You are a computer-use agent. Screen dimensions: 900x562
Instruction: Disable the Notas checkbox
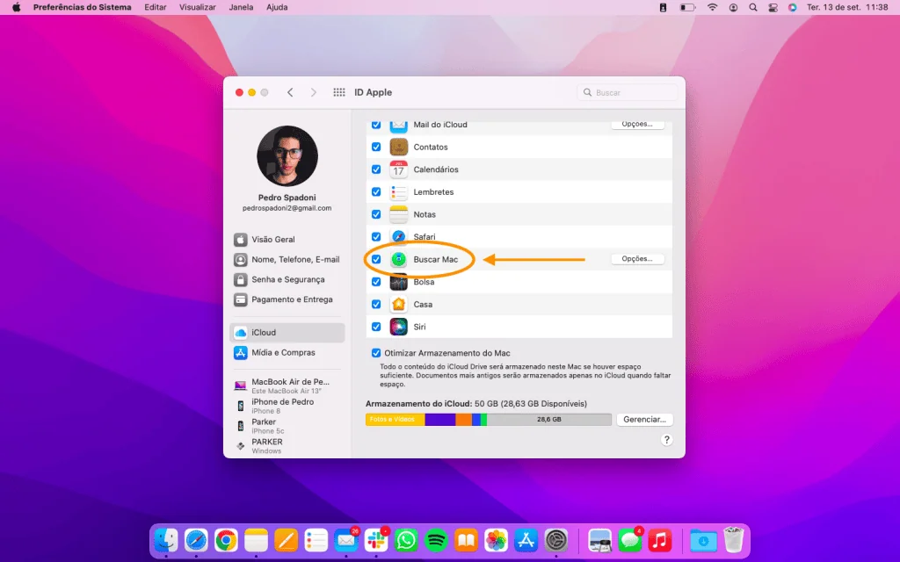(x=376, y=213)
